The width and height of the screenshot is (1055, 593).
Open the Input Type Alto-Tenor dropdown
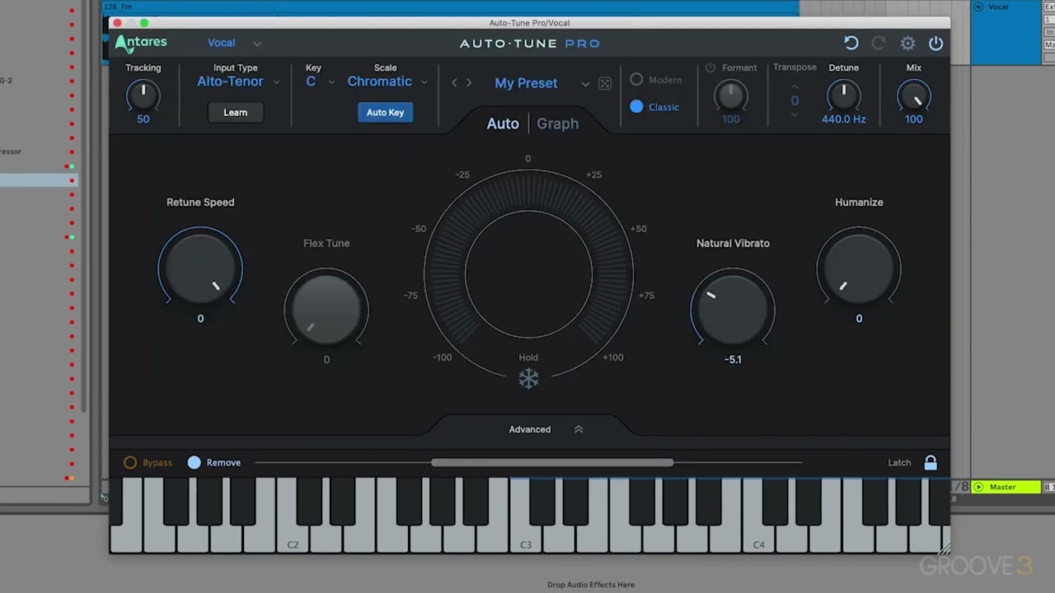tap(237, 82)
